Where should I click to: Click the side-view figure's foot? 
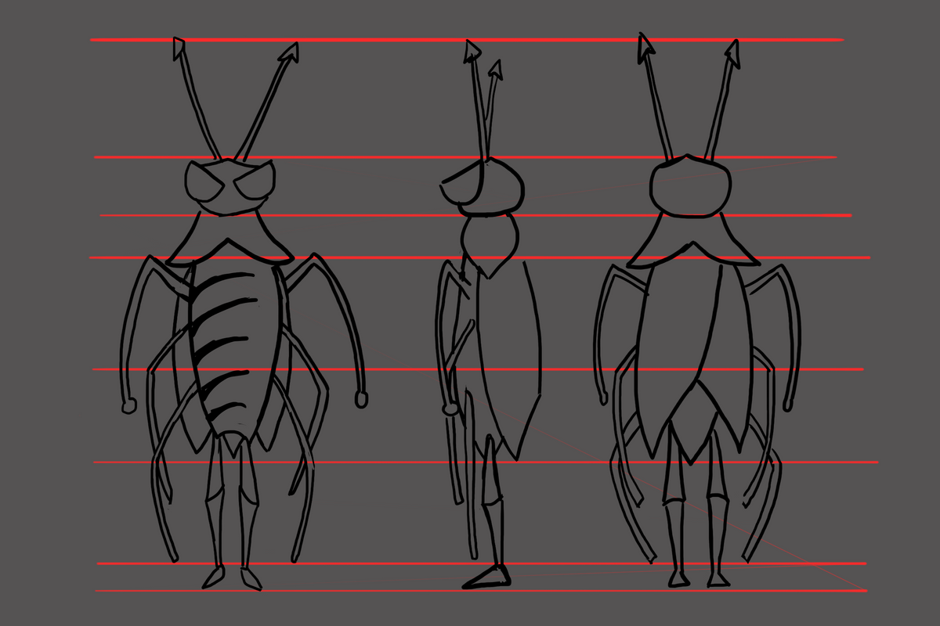click(x=487, y=577)
